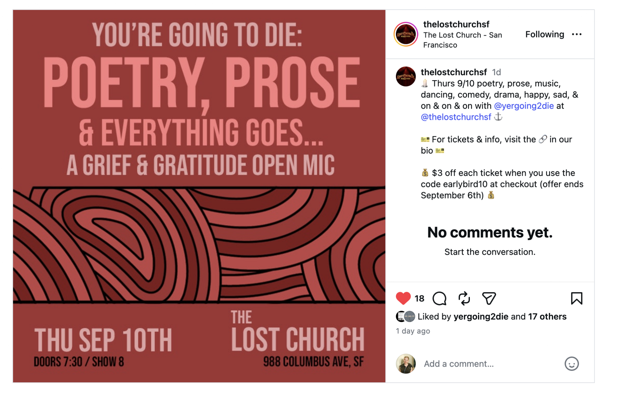This screenshot has width=624, height=401.
Task: Open yergoing2die in the Liked by line
Action: click(481, 317)
